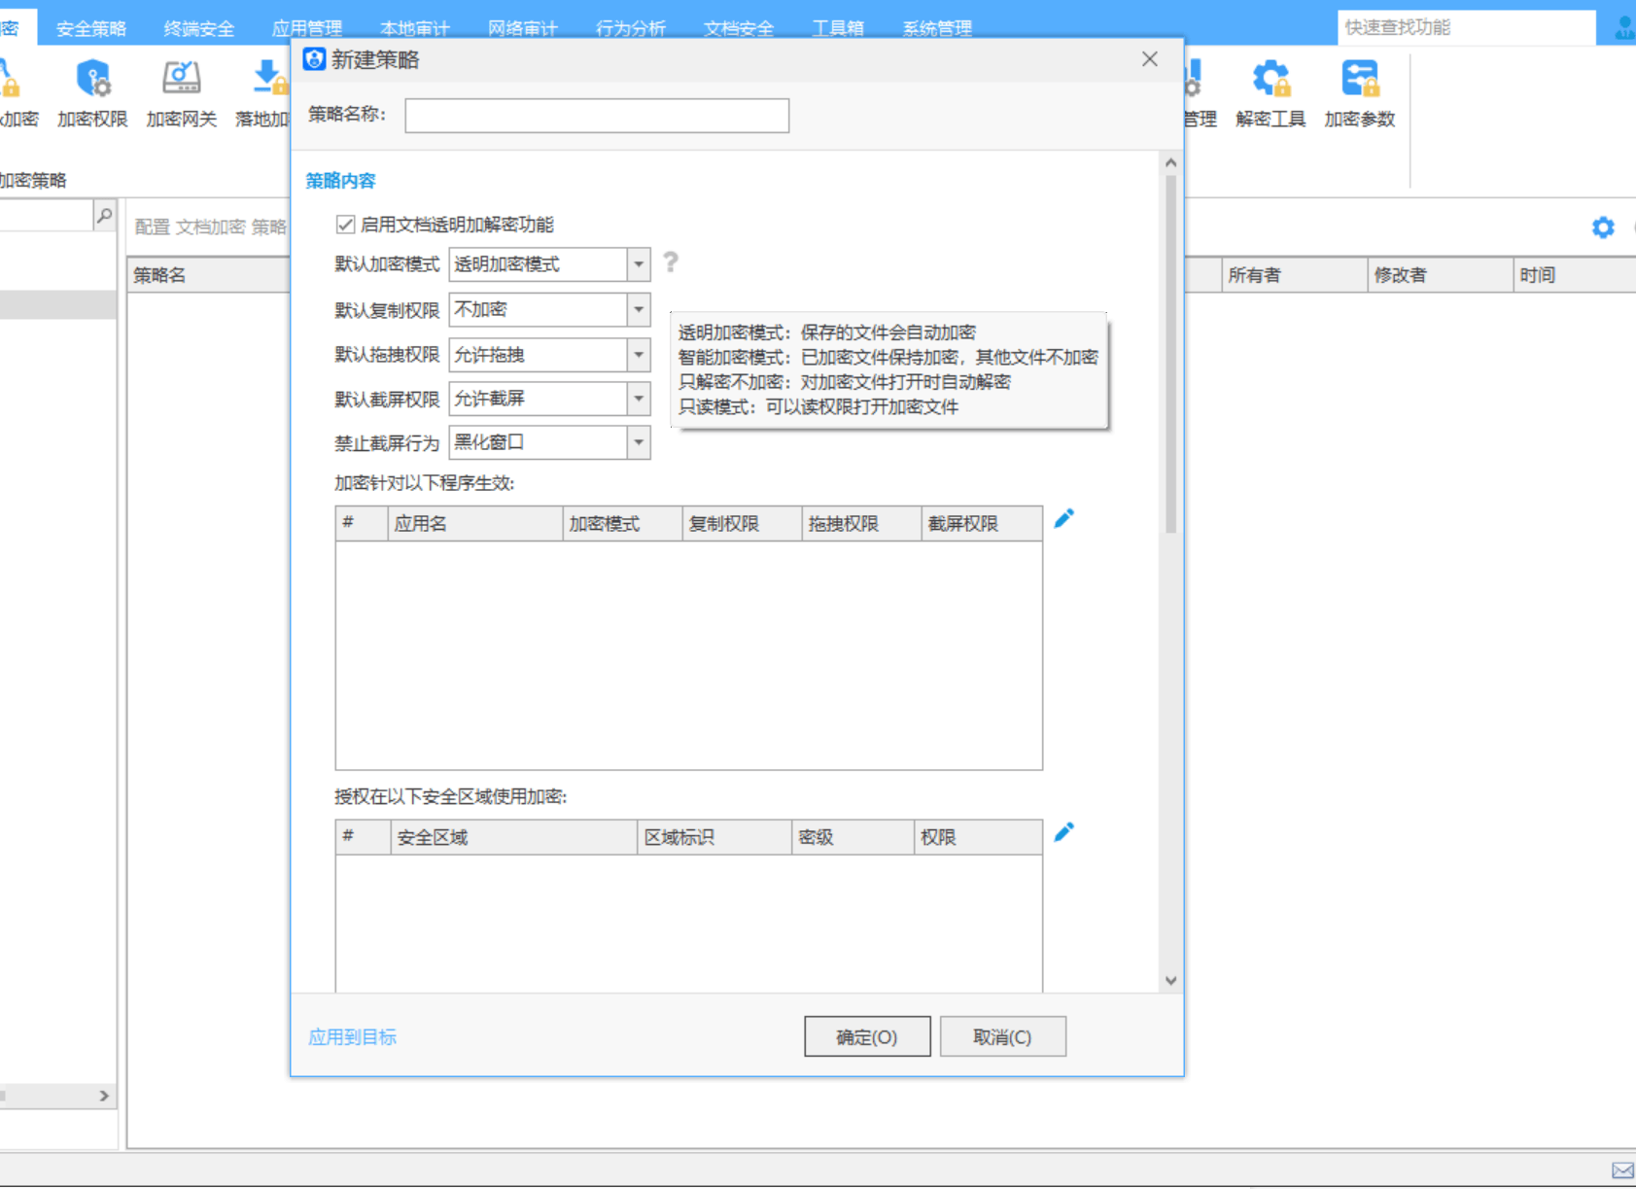
Task: Open the 默认复制权限 dropdown
Action: [639, 310]
